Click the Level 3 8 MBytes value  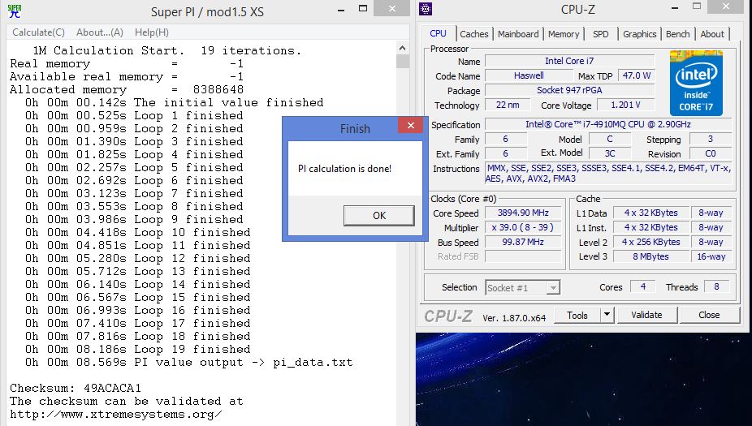coord(650,256)
